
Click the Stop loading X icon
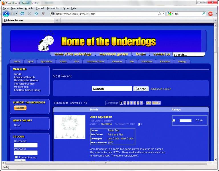click(x=29, y=14)
